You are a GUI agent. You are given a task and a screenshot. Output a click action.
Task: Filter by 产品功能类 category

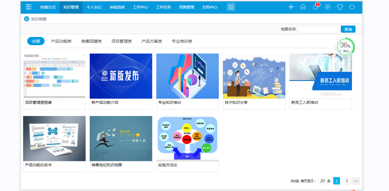(x=61, y=41)
